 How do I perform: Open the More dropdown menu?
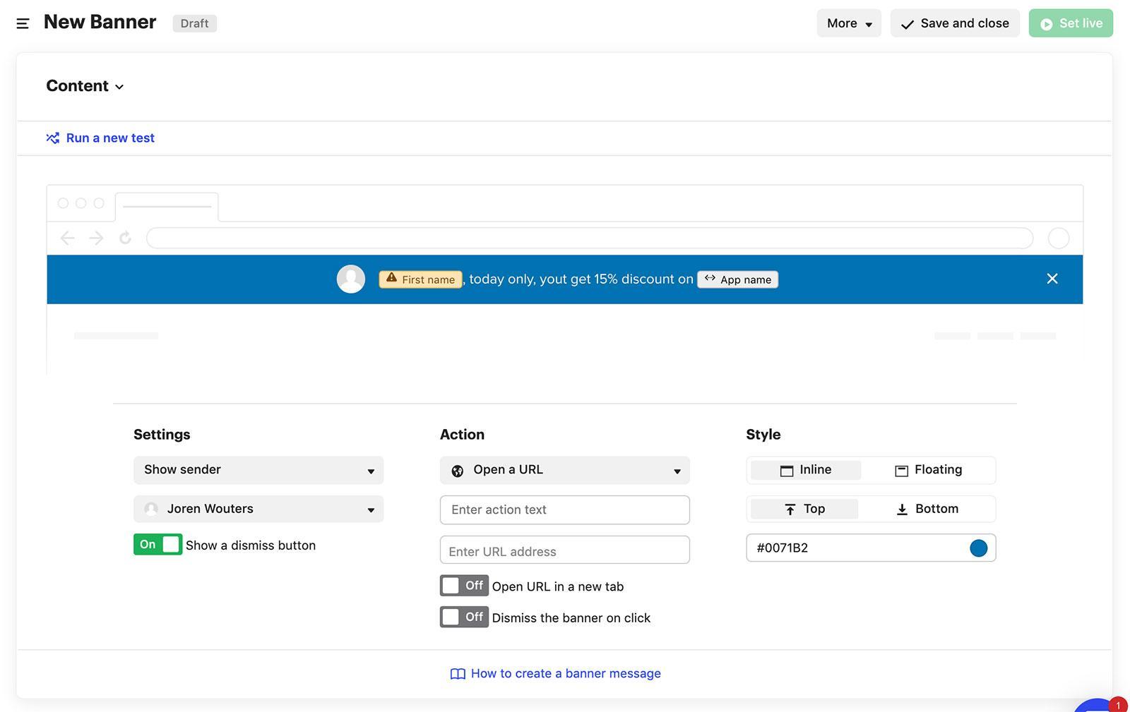(849, 23)
